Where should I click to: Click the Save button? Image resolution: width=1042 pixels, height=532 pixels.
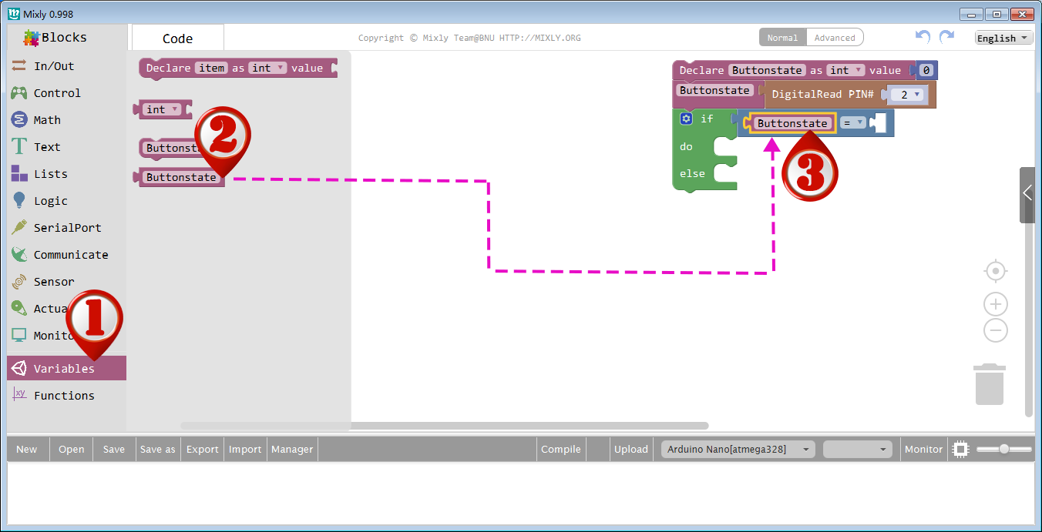tap(114, 450)
